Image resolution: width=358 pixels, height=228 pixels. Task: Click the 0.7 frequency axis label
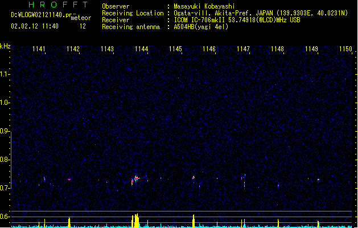(5, 188)
